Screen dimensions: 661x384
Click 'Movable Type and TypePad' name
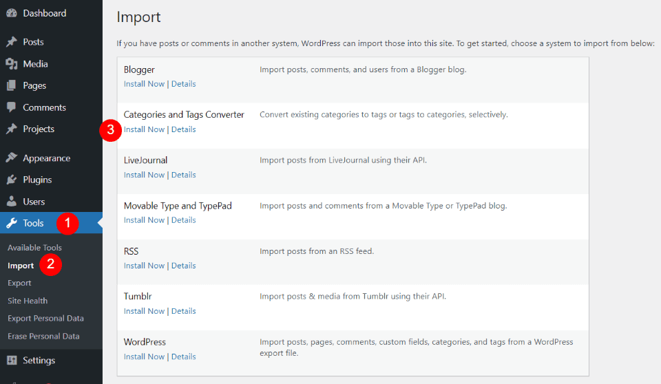click(x=178, y=206)
